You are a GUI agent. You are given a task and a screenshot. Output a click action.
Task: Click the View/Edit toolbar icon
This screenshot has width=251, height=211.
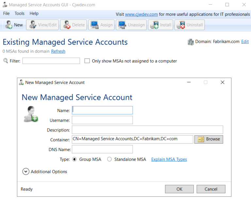(33, 25)
